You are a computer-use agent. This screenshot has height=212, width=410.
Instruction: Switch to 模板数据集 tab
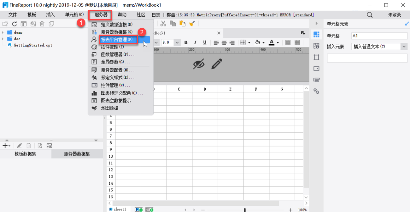click(x=25, y=154)
